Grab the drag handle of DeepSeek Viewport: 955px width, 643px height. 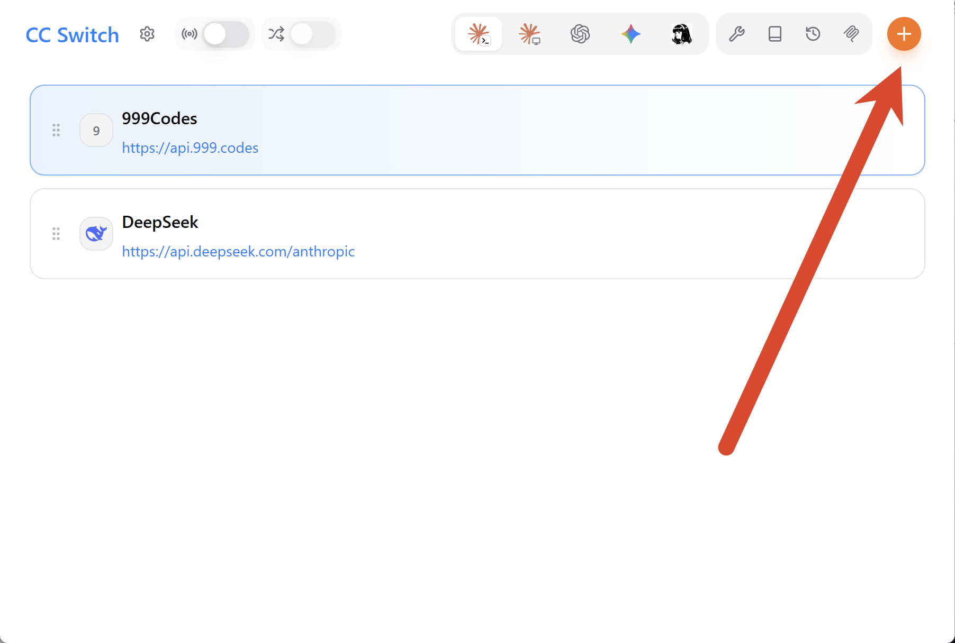pos(56,234)
